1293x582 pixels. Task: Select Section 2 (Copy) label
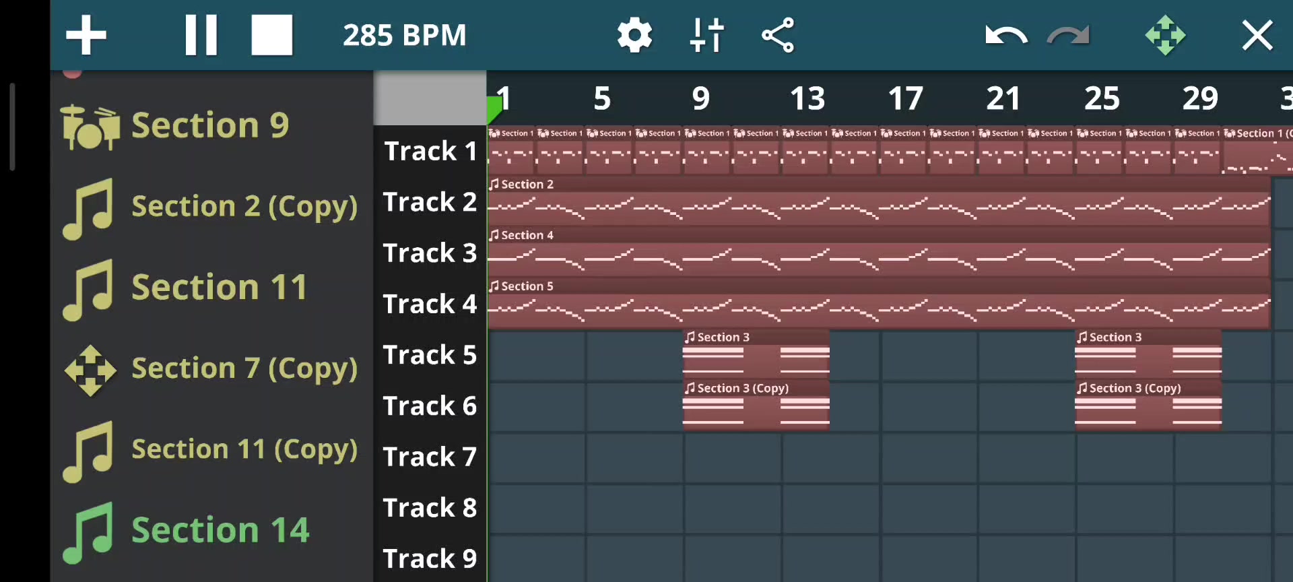[244, 206]
